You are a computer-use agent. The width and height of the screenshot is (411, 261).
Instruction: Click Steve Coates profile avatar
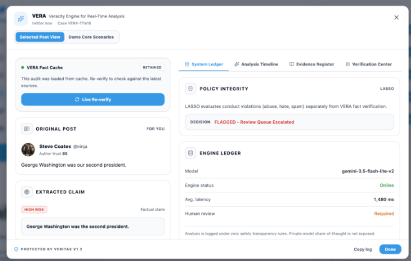28,150
